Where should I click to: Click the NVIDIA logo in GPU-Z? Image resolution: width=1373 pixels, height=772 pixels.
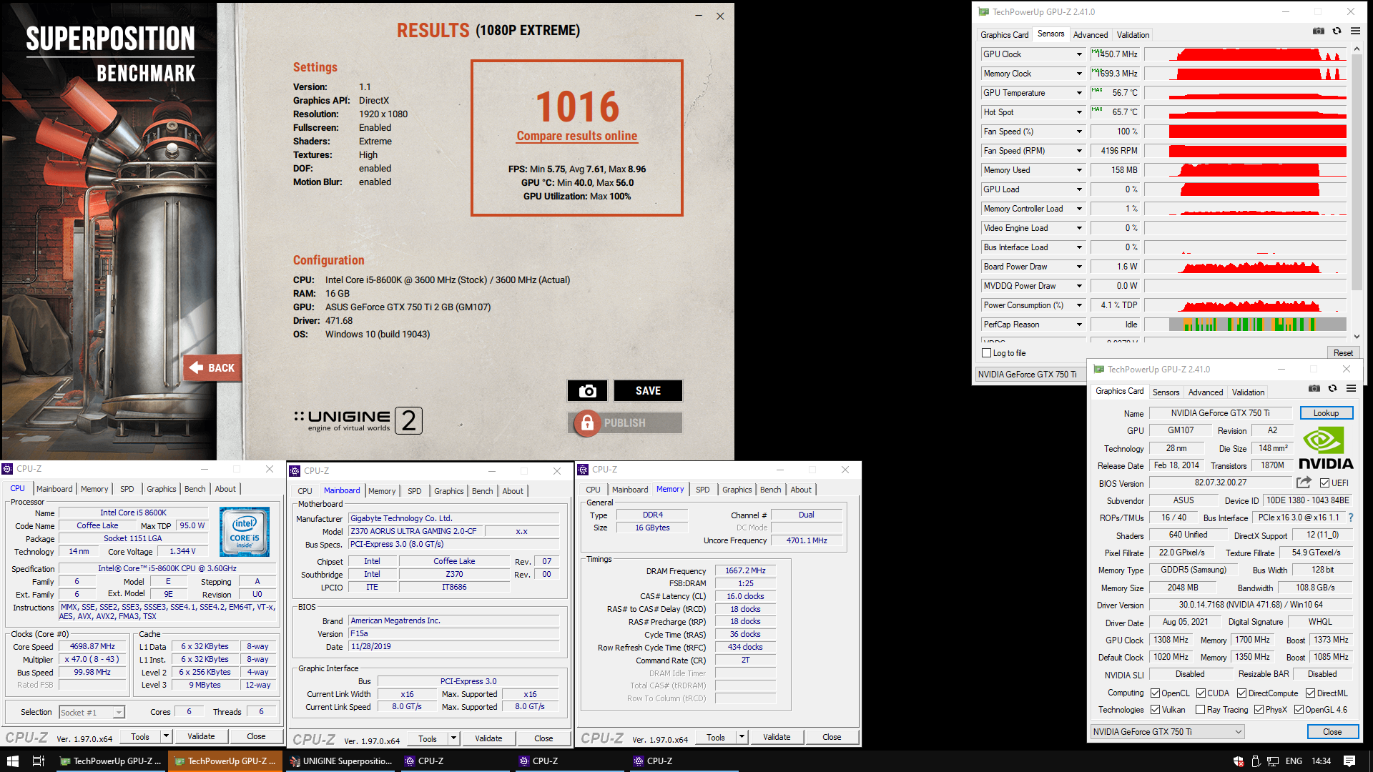click(x=1325, y=448)
